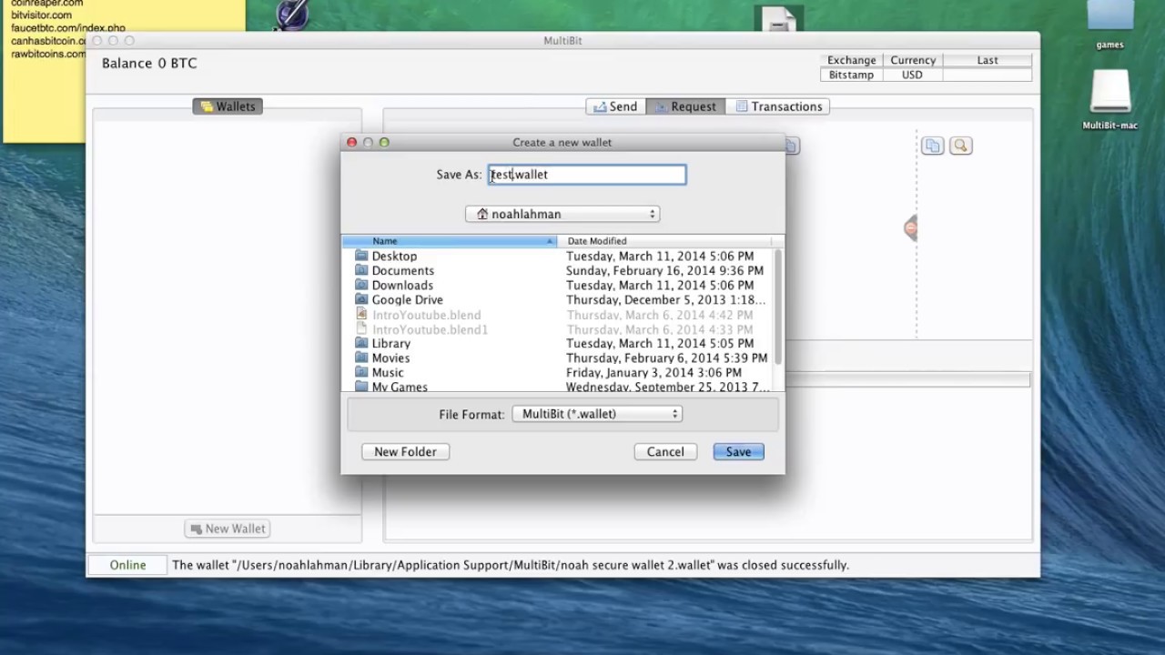
Task: Click bitvisitor.com on the sticky note
Action: coord(41,15)
